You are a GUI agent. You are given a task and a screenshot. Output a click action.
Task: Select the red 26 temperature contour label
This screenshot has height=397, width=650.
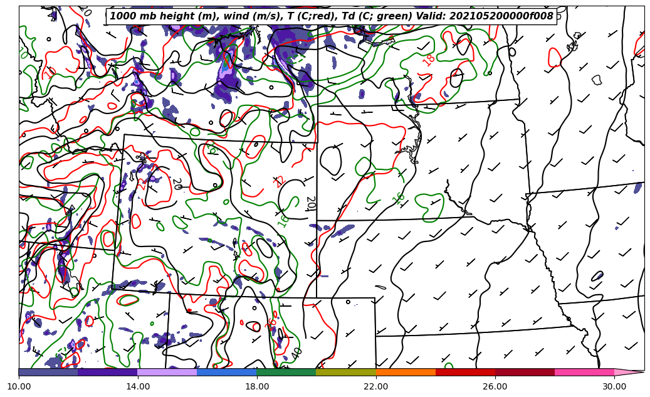271,324
